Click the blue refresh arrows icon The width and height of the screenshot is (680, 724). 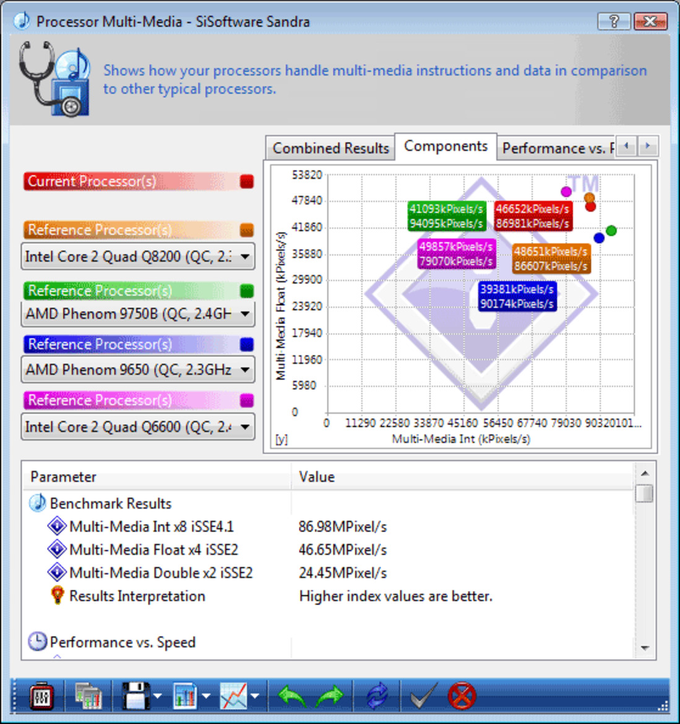coord(377,696)
